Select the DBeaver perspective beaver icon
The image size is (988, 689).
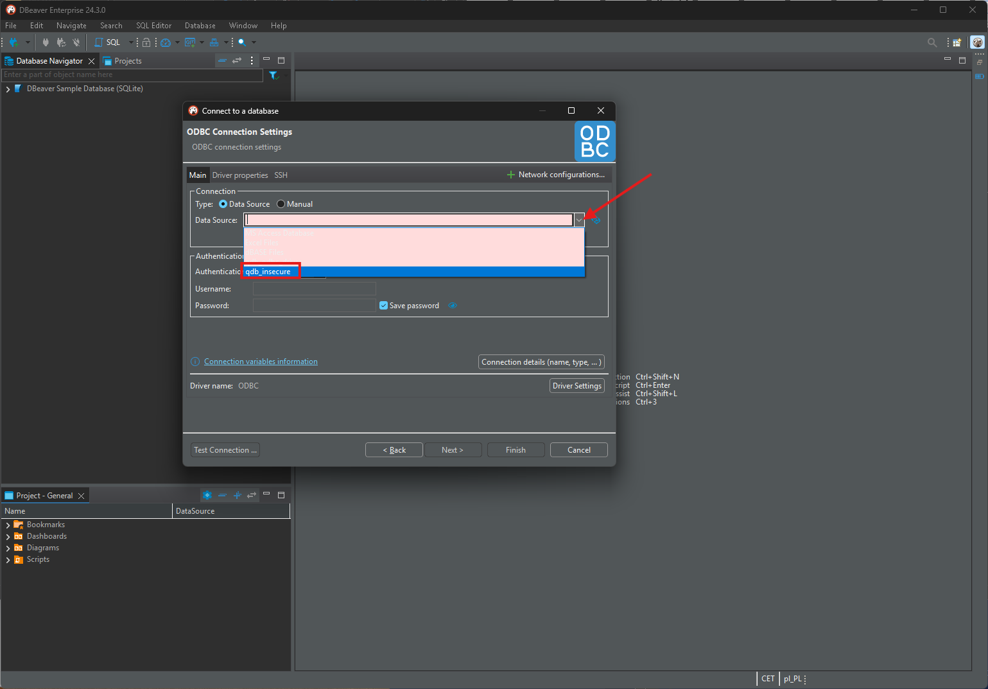point(978,42)
